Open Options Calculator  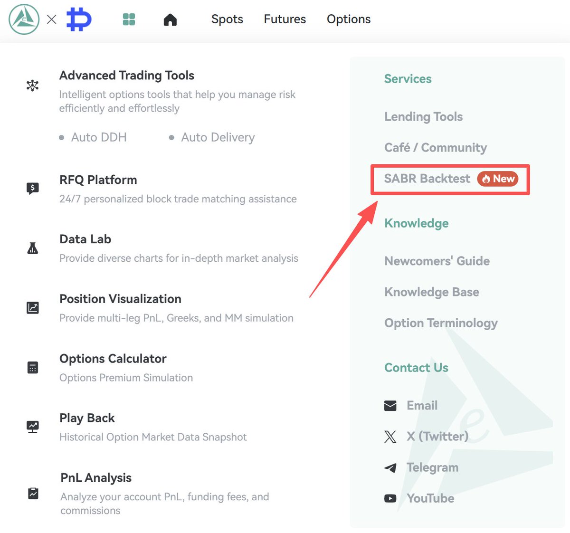pos(113,359)
